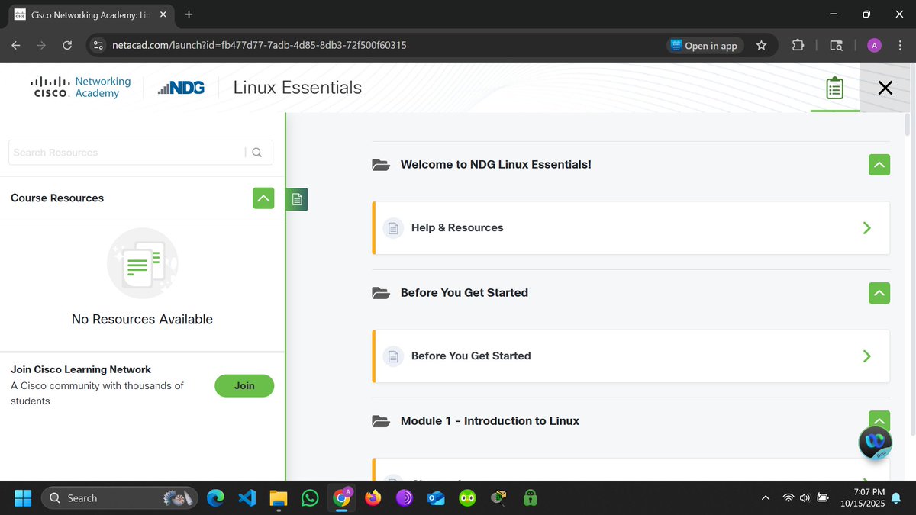Join the Cisco Learning Network
Screen dimensions: 916x515
[244, 385]
